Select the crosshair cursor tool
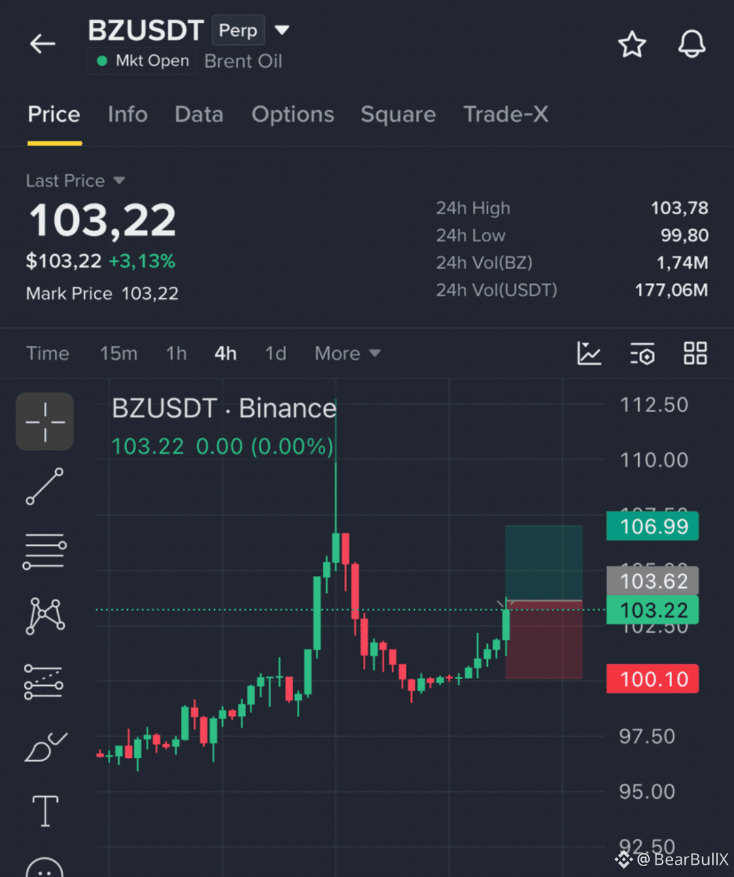Screen dimensions: 734x877 (x=45, y=422)
